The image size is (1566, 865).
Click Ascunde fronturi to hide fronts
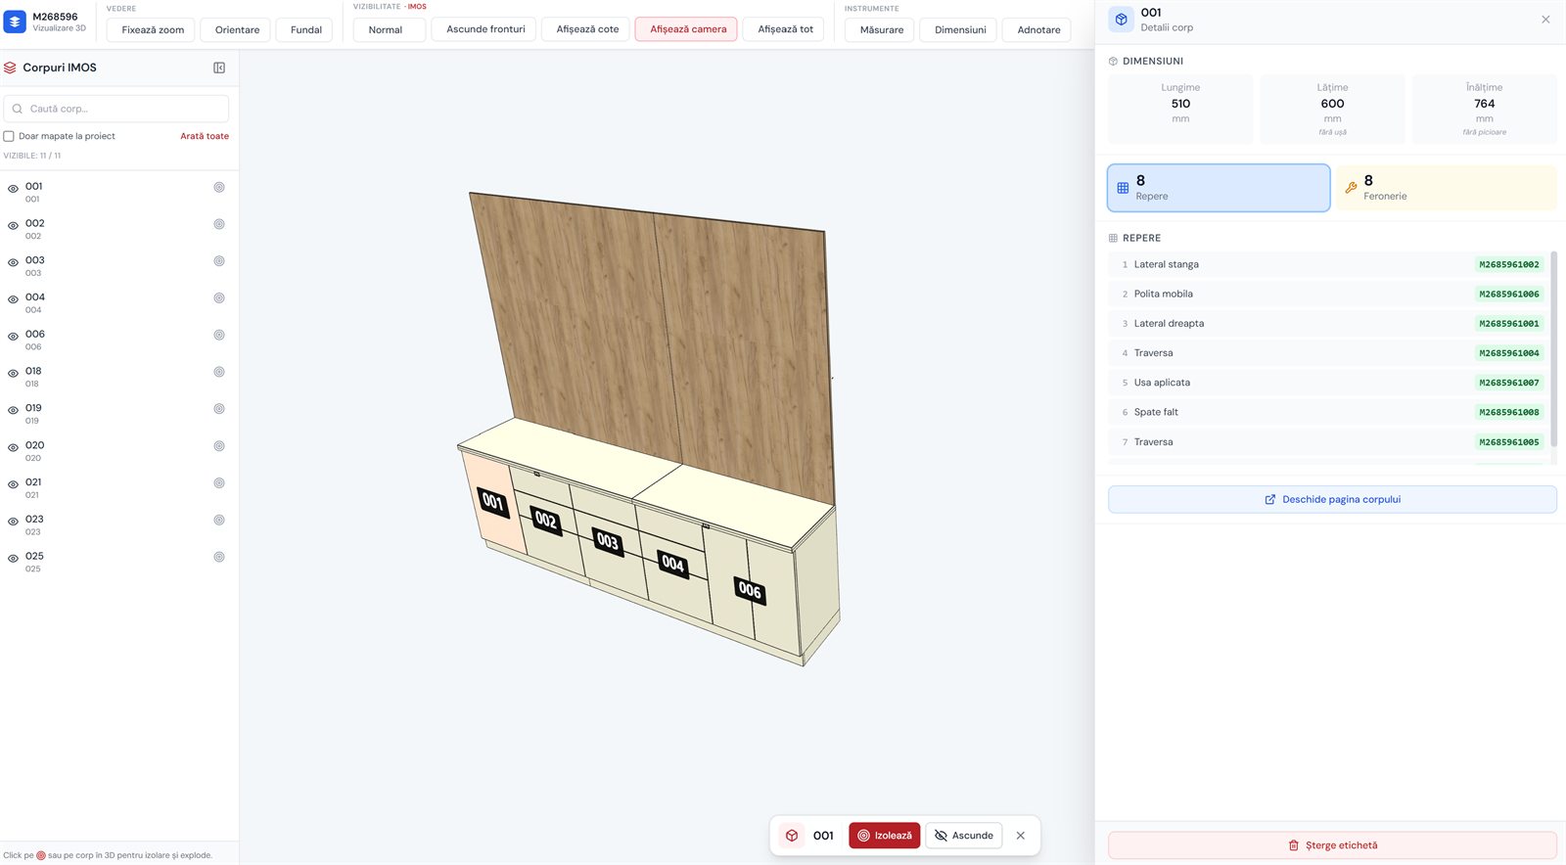point(485,29)
